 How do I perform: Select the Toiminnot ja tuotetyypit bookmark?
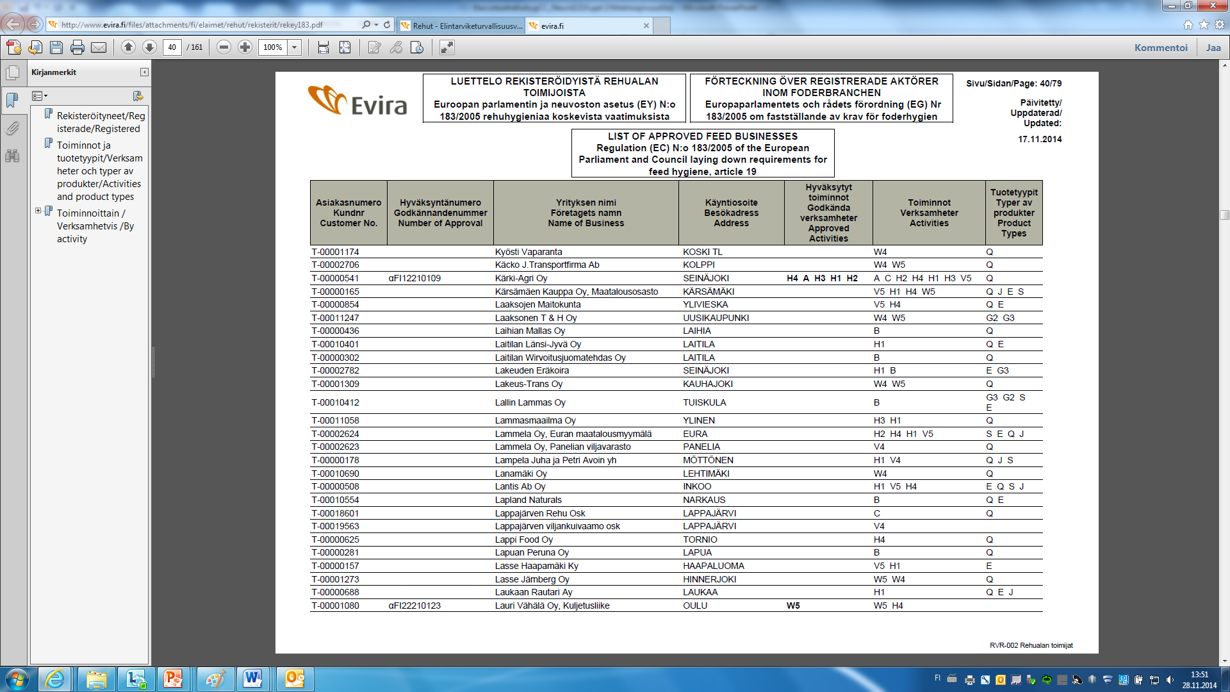[x=99, y=171]
